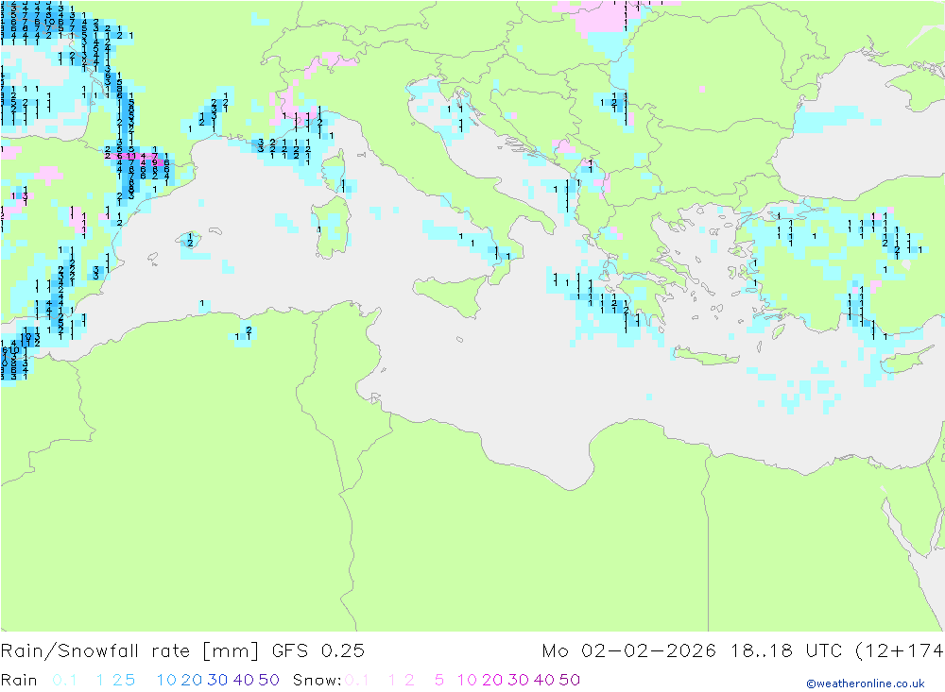This screenshot has width=945, height=692.
Task: Click the Mo 02-02-2026 date label
Action: click(x=629, y=651)
